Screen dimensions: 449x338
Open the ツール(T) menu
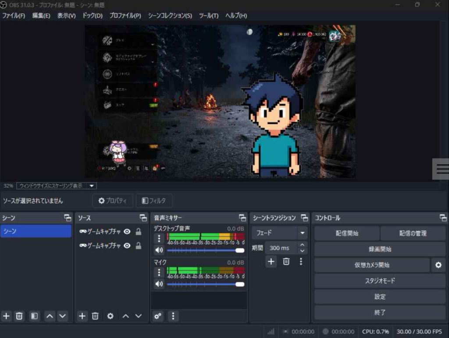(x=208, y=15)
